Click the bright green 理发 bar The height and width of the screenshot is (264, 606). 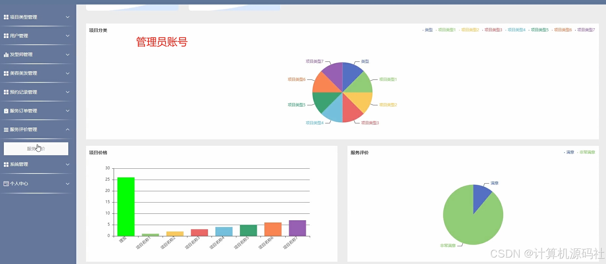(126, 207)
